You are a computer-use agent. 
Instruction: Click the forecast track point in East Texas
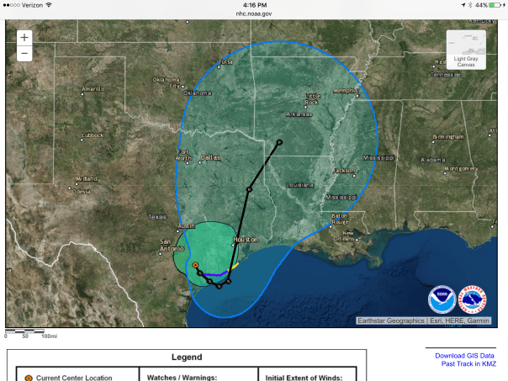[249, 190]
